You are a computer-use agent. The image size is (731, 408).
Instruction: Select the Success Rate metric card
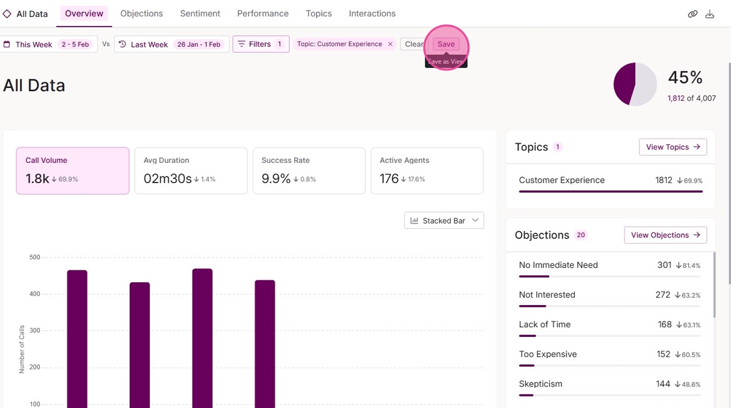pyautogui.click(x=309, y=171)
